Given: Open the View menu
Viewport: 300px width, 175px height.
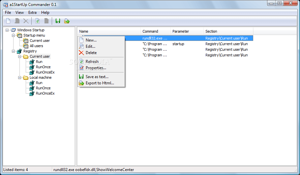Looking at the screenshot, I should click(x=19, y=13).
